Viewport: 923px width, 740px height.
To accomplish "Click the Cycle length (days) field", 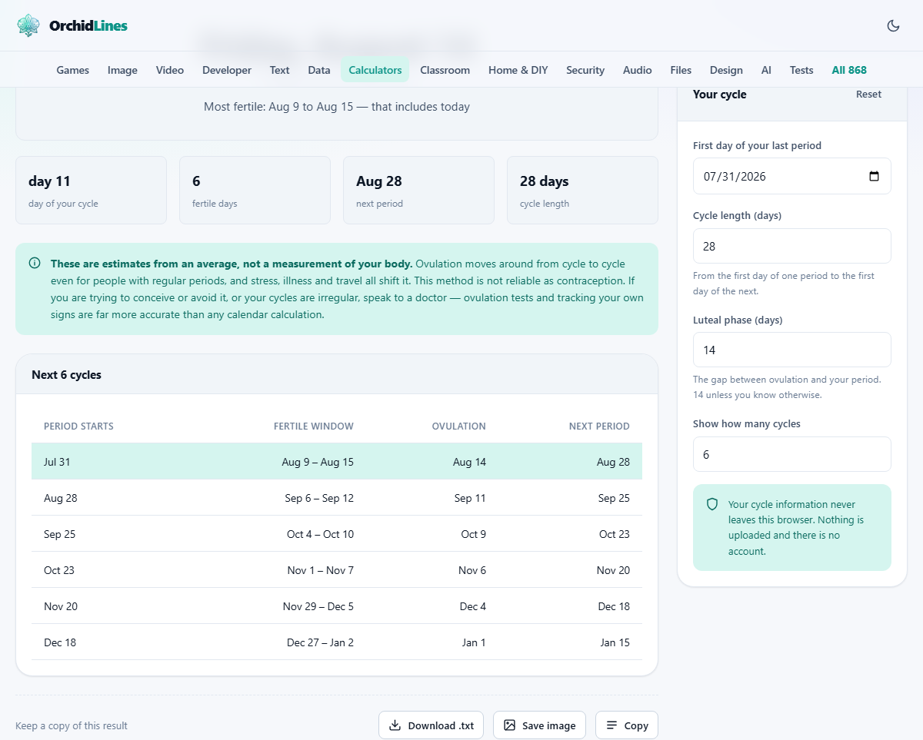I will 792,246.
